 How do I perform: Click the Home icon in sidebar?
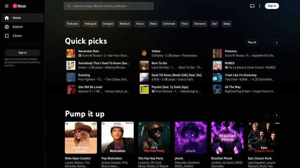click(x=7, y=18)
